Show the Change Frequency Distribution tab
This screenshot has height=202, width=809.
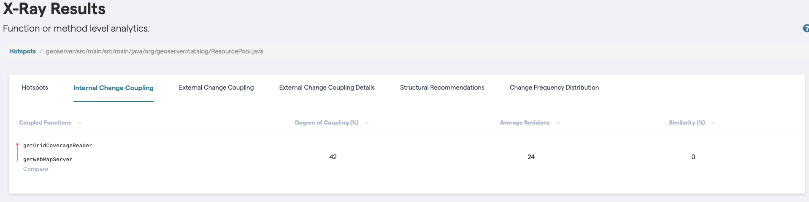point(554,88)
